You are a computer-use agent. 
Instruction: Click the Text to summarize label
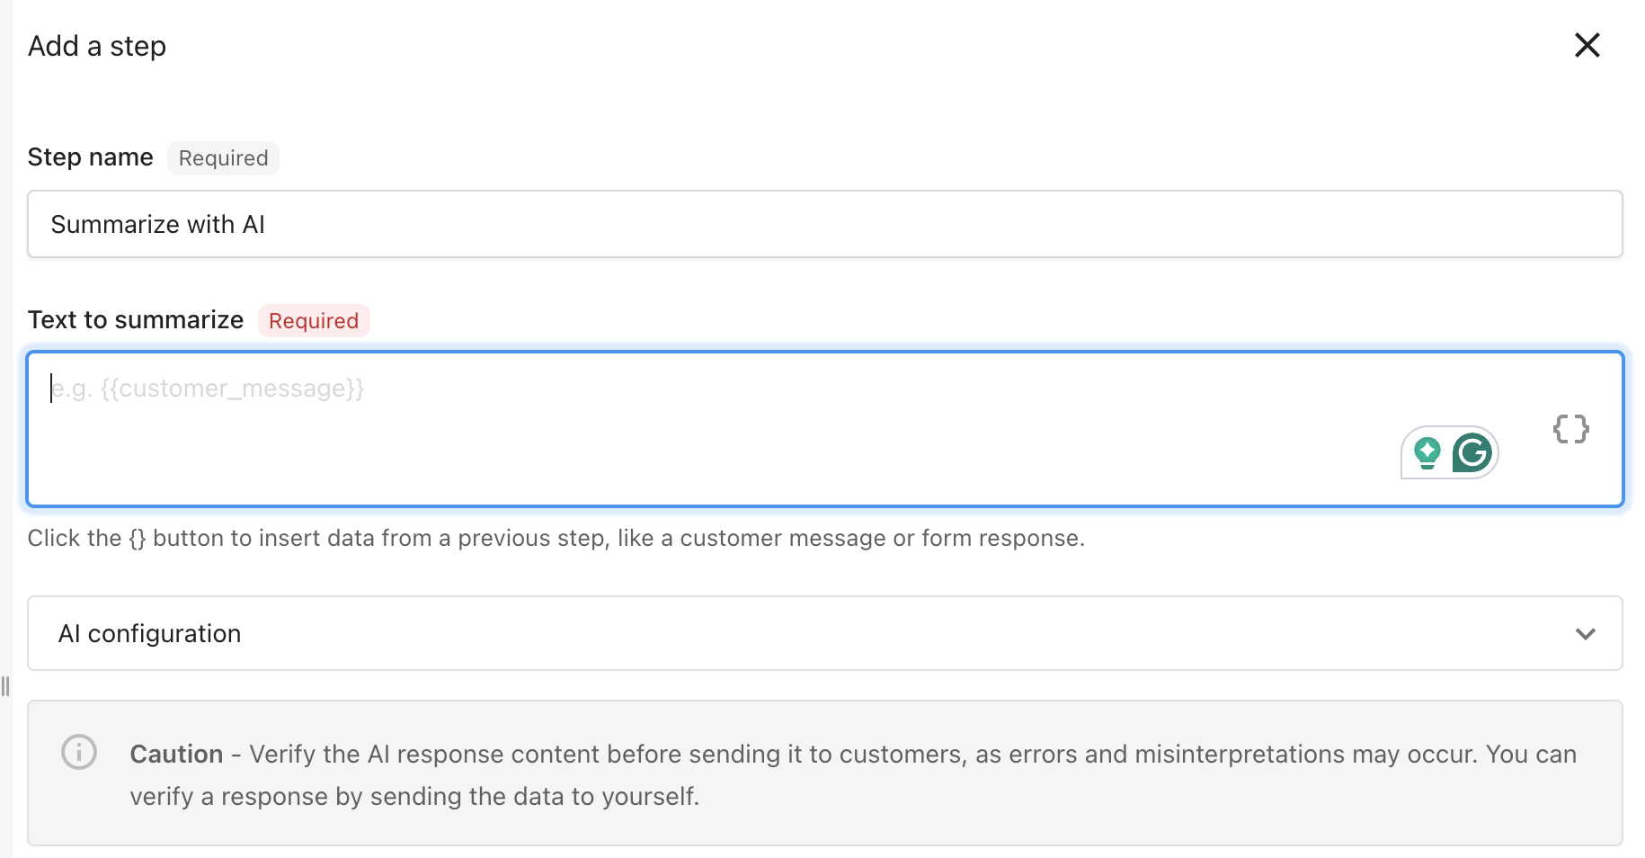(136, 320)
